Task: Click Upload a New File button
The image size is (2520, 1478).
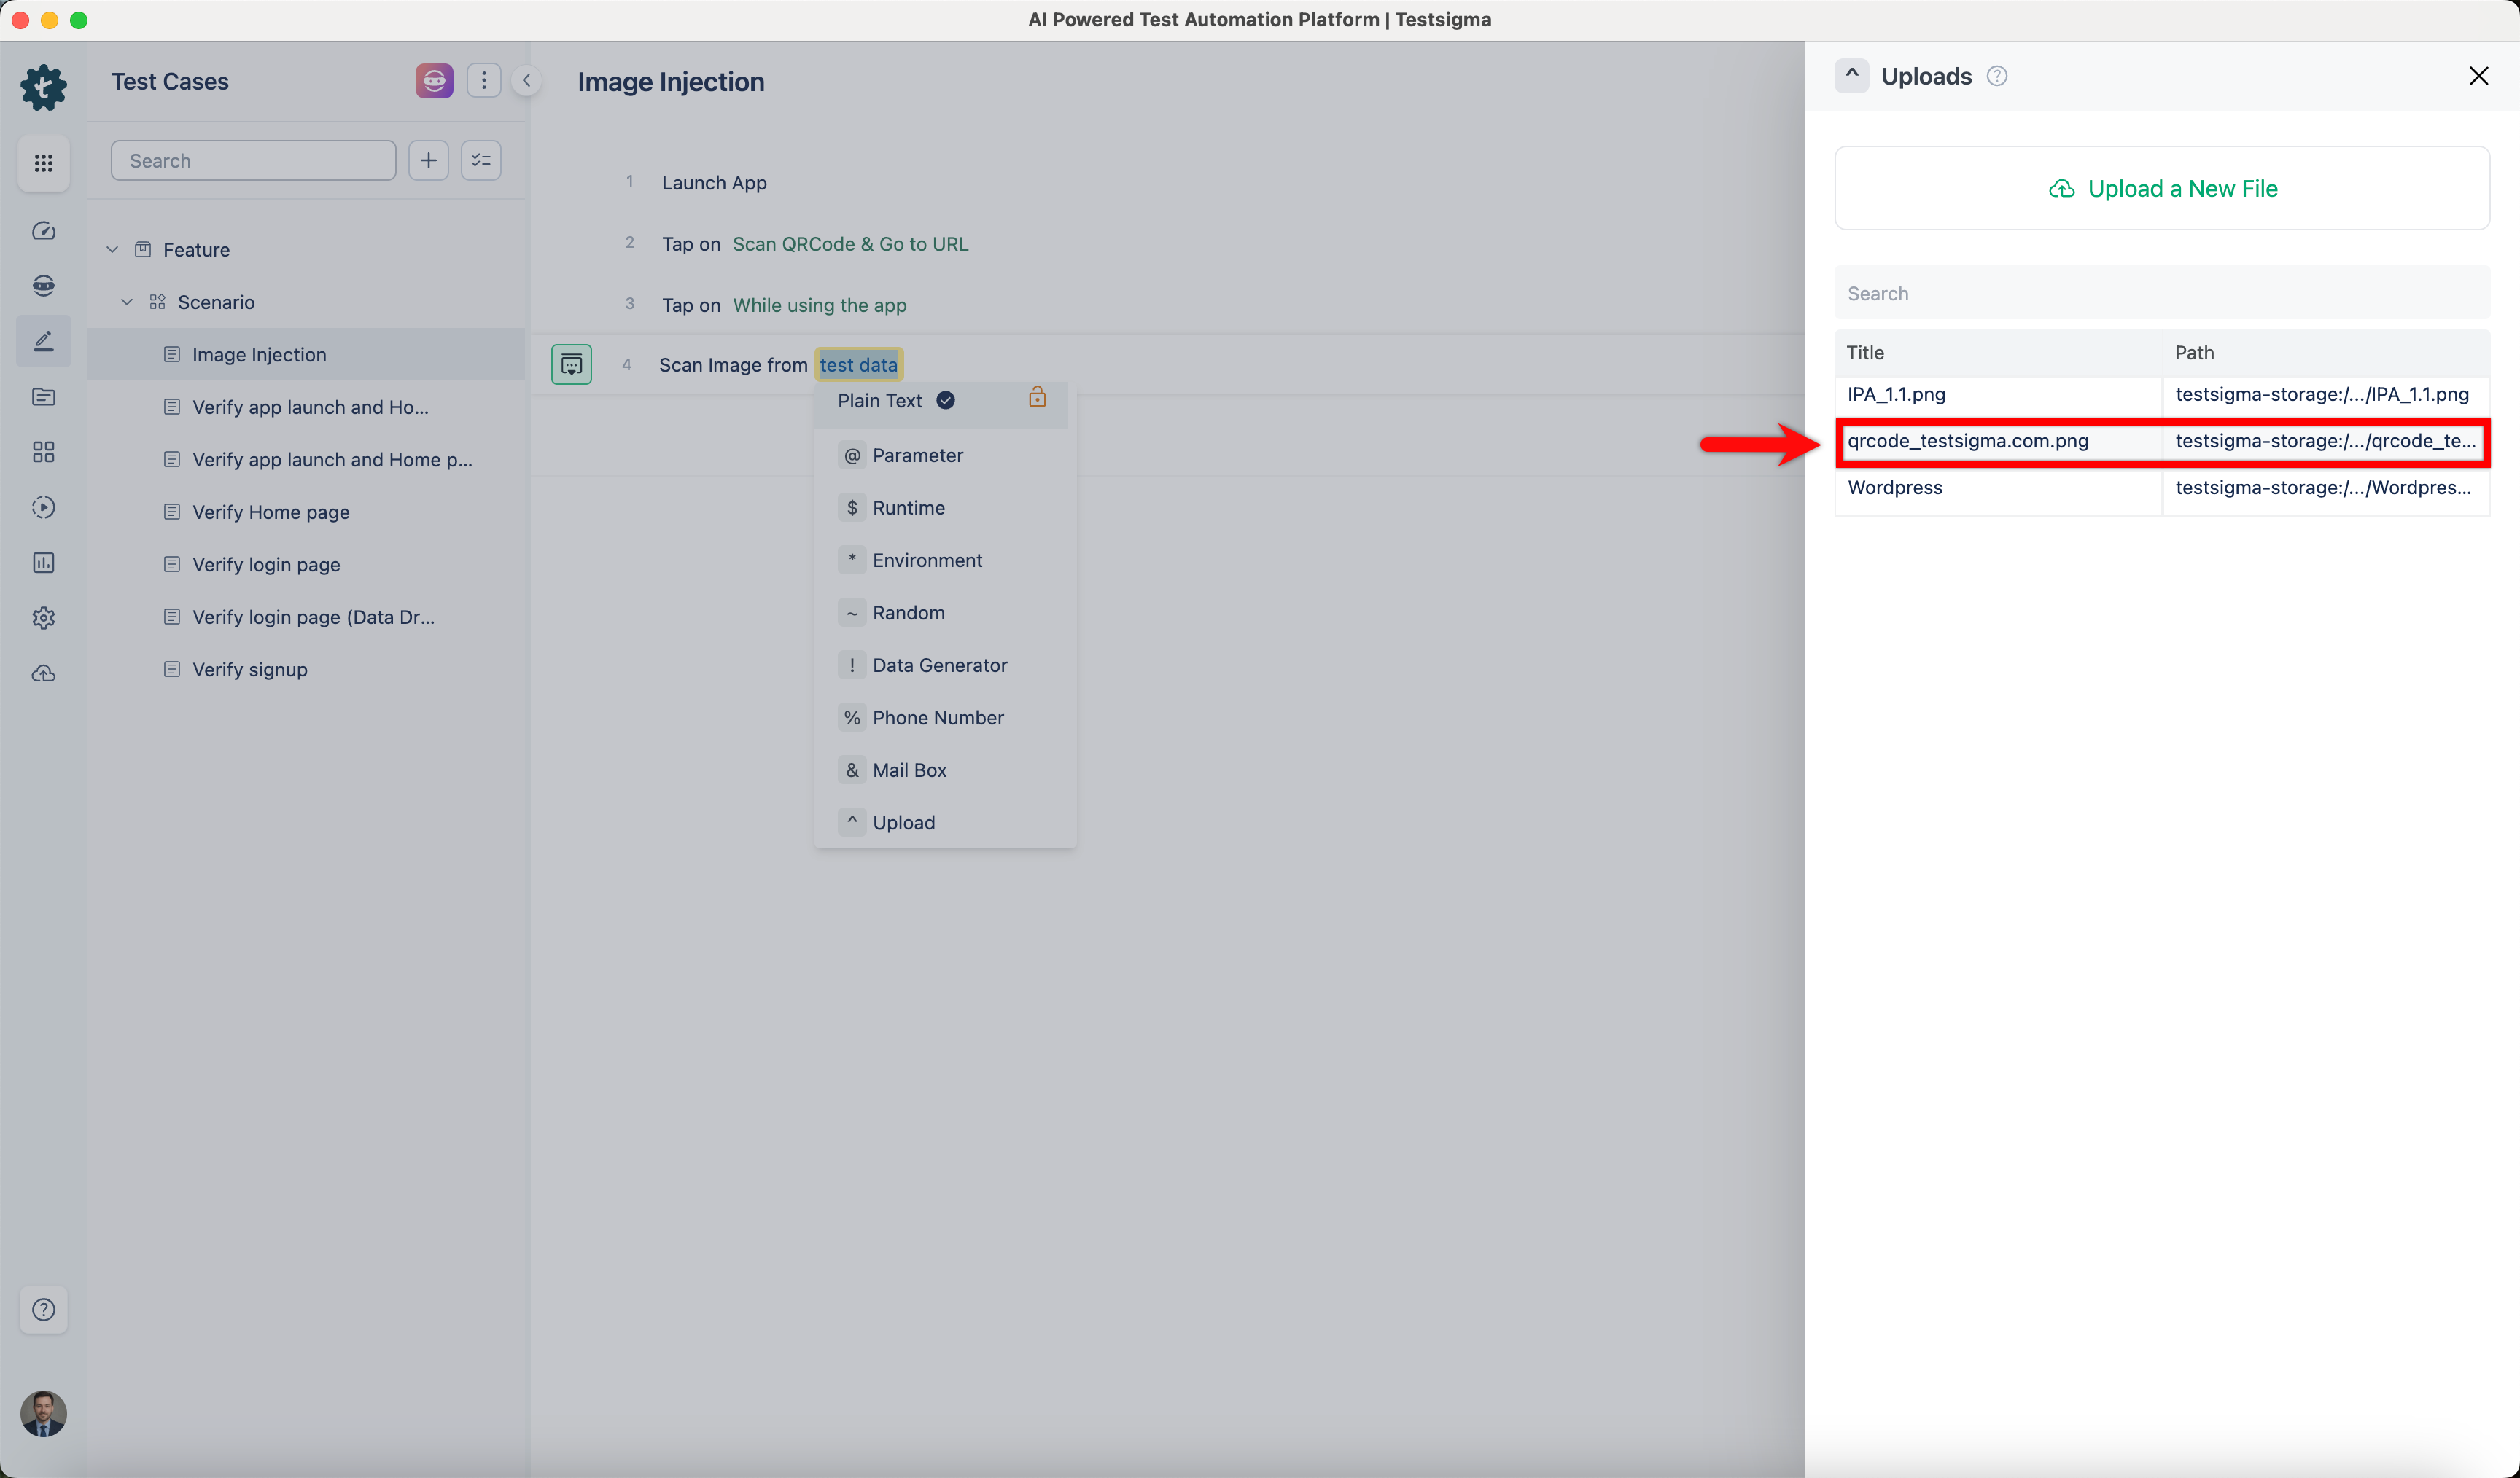Action: click(x=2161, y=189)
